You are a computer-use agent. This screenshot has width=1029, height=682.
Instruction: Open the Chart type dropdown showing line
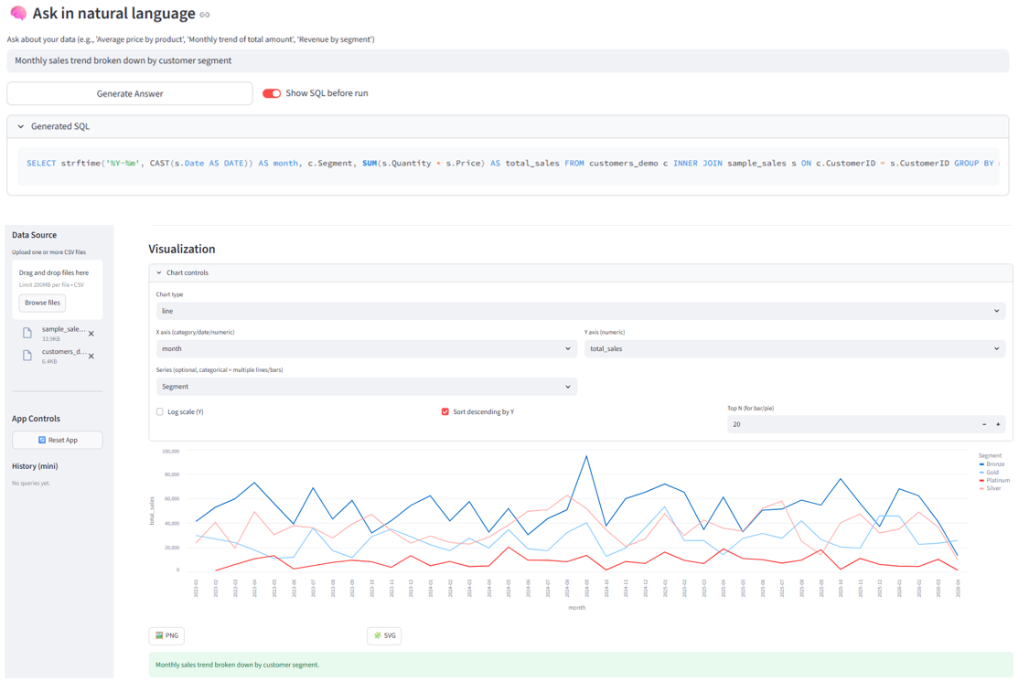(580, 311)
